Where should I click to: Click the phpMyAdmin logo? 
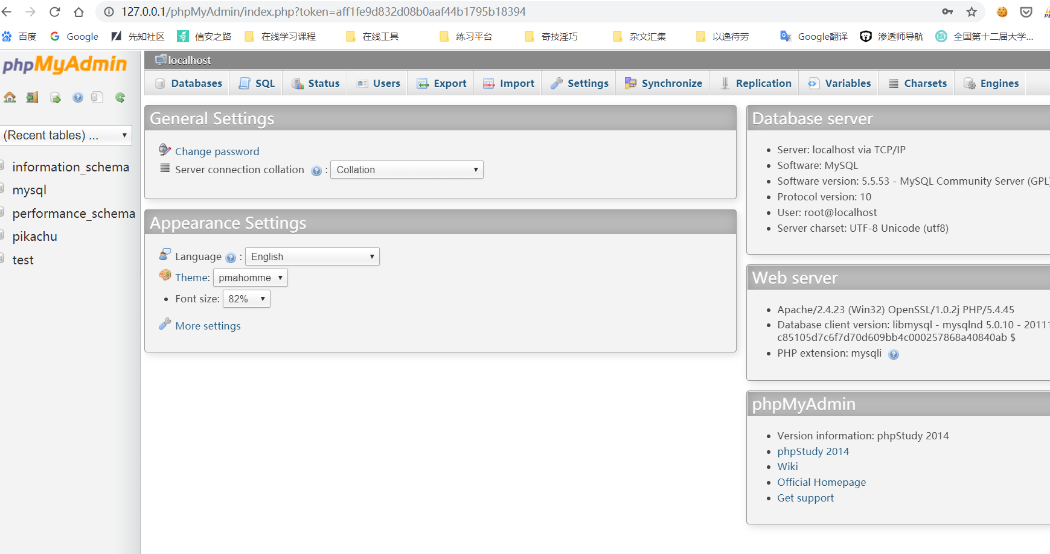pos(65,64)
